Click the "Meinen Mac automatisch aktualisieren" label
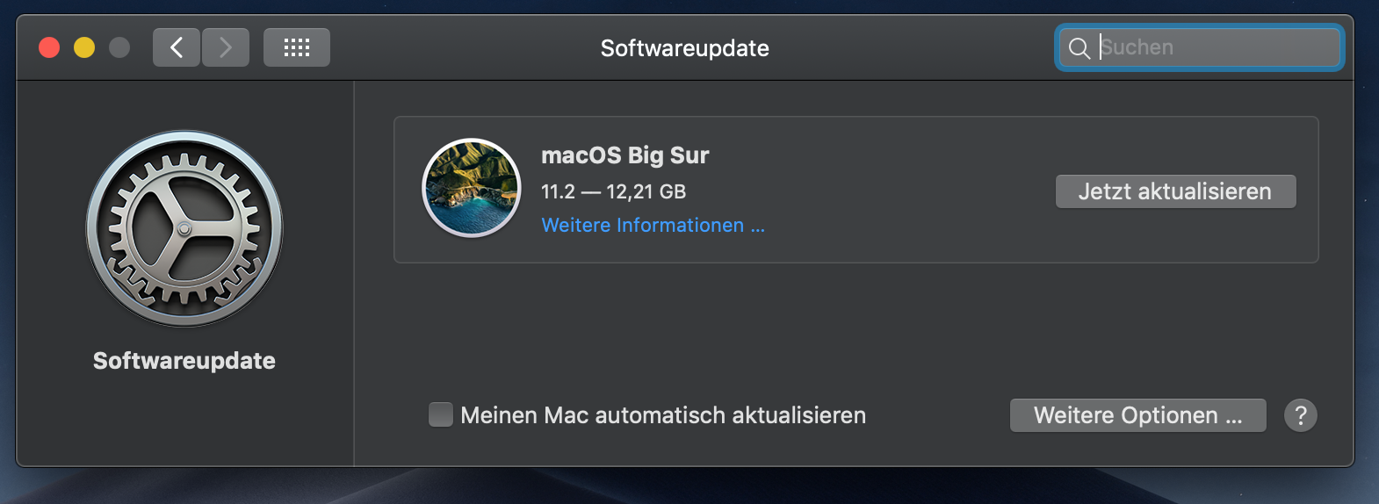Viewport: 1379px width, 504px height. (x=663, y=415)
